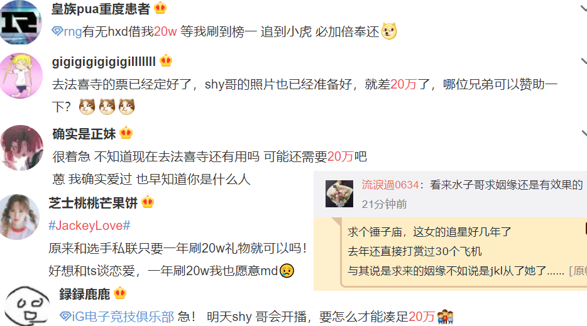587x326 pixels.
Task: Click the doge emoji after 必加倍奉还
Action: click(x=389, y=31)
